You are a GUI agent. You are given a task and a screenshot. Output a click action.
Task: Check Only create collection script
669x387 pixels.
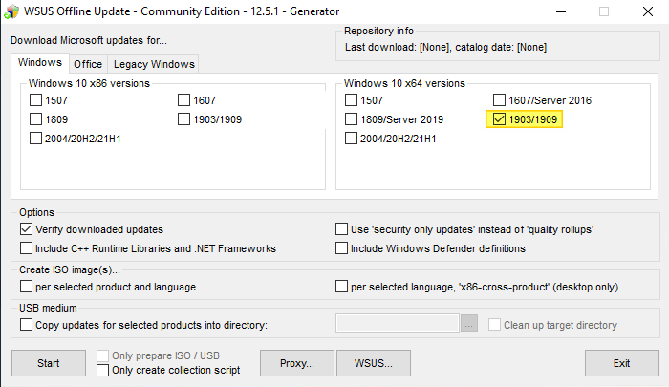(x=103, y=370)
